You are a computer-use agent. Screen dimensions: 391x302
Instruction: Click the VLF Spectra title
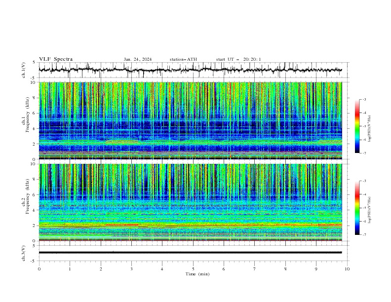click(x=56, y=59)
